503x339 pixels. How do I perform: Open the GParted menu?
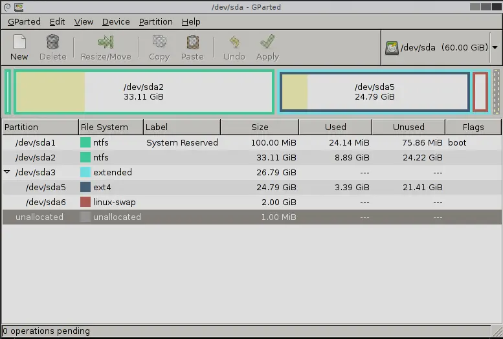coord(24,22)
